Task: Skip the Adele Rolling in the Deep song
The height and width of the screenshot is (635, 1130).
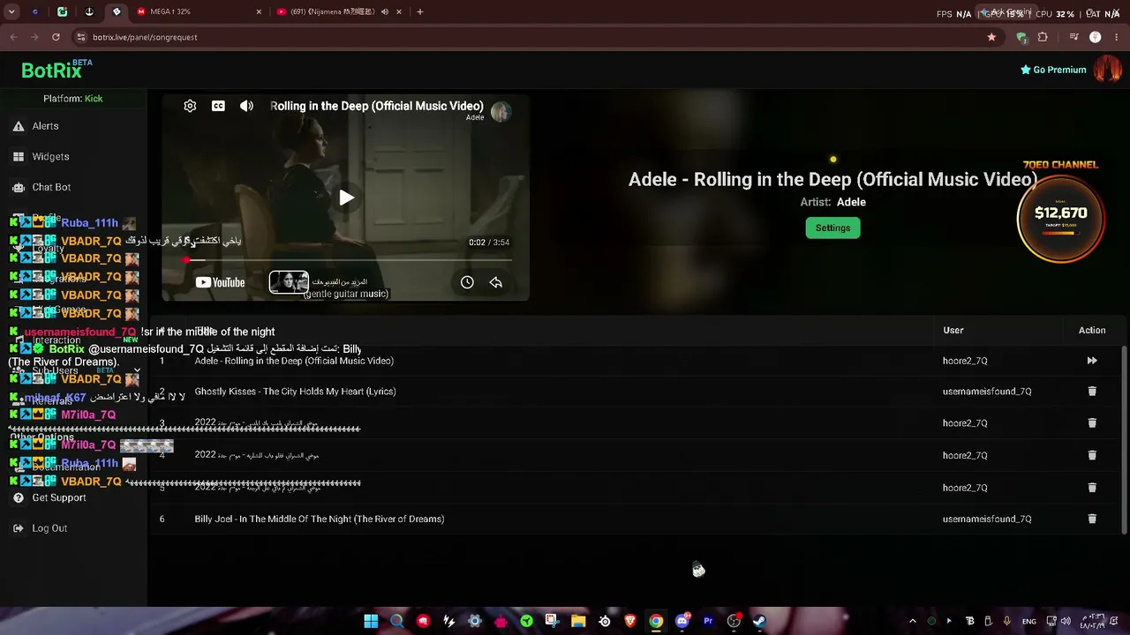Action: click(x=1092, y=361)
